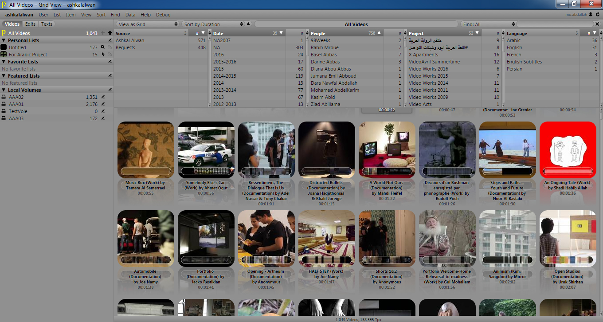This screenshot has height=322, width=603.
Task: Select Arabic in the Language filter
Action: coord(552,40)
